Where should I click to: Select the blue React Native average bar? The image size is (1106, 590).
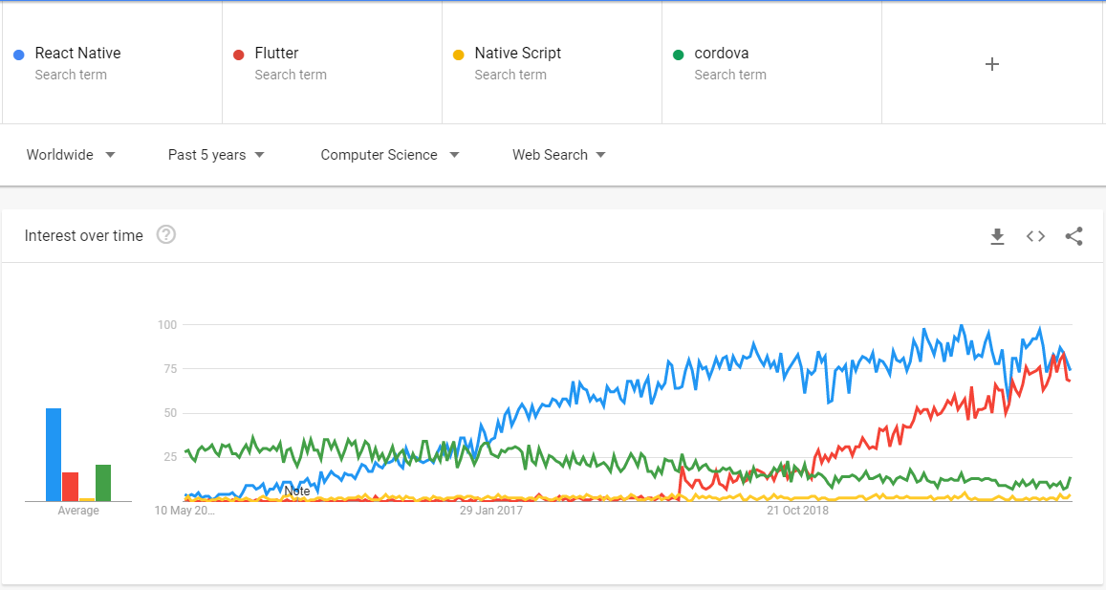point(54,454)
